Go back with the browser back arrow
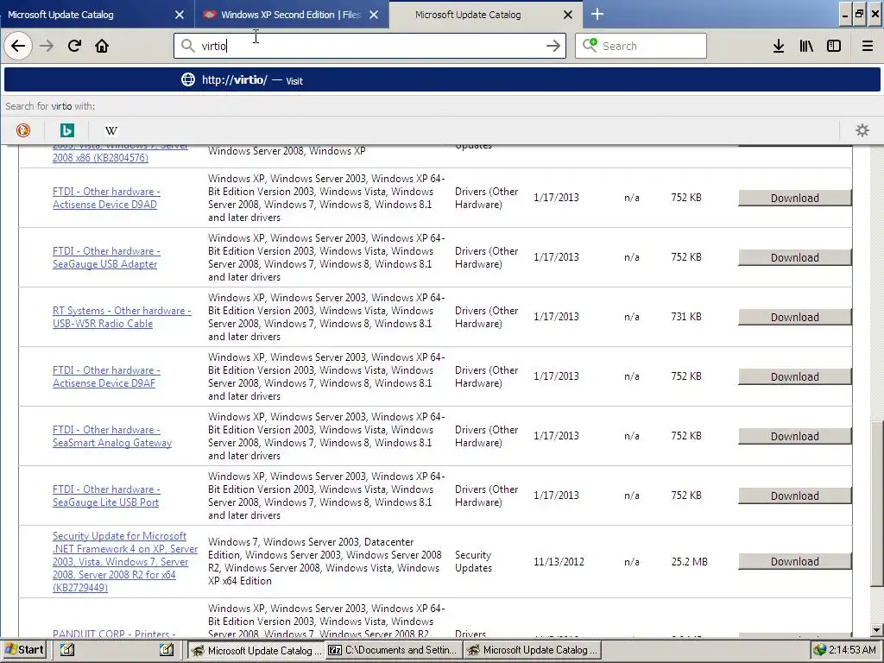Screen dimensions: 884x663 [x=18, y=46]
